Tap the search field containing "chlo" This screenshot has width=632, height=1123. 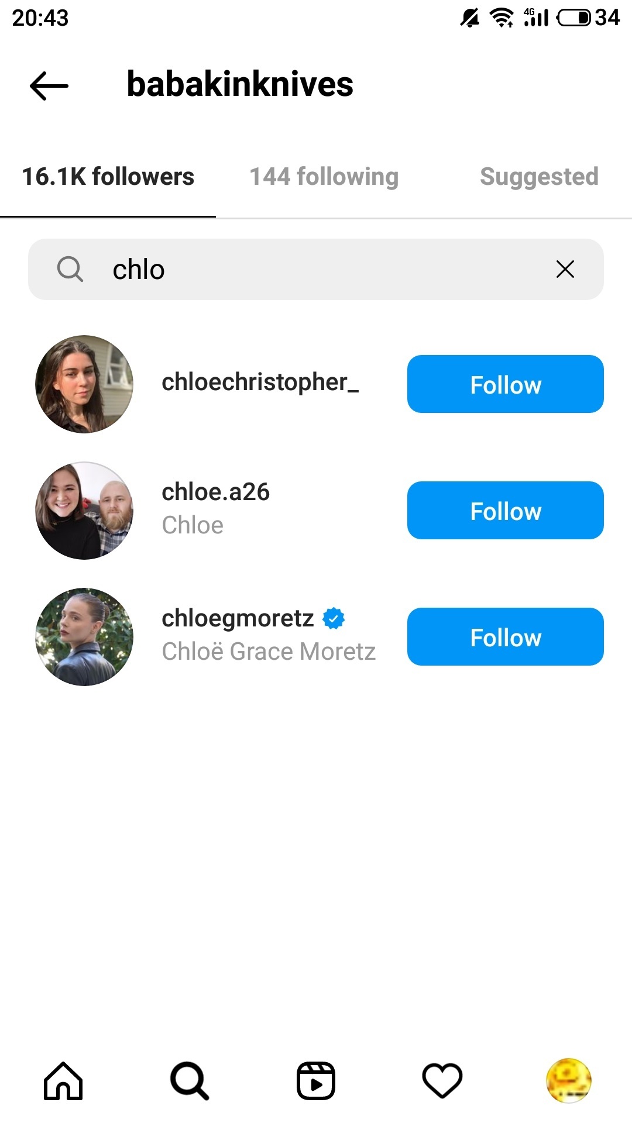[x=316, y=269]
